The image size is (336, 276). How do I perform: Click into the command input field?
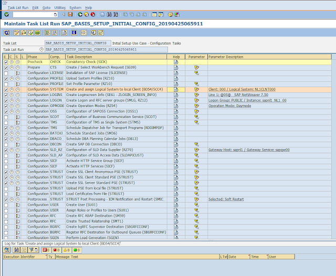(x=33, y=15)
